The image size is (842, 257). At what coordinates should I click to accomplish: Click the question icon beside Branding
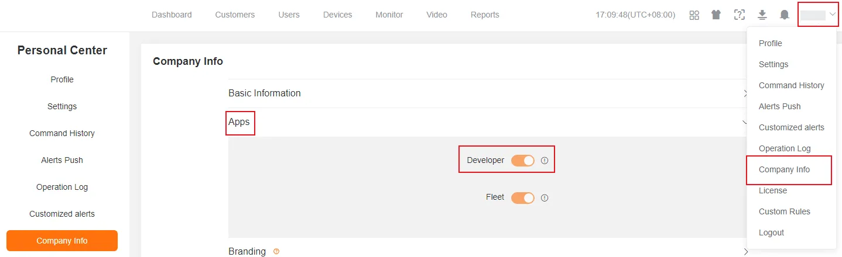pyautogui.click(x=276, y=252)
